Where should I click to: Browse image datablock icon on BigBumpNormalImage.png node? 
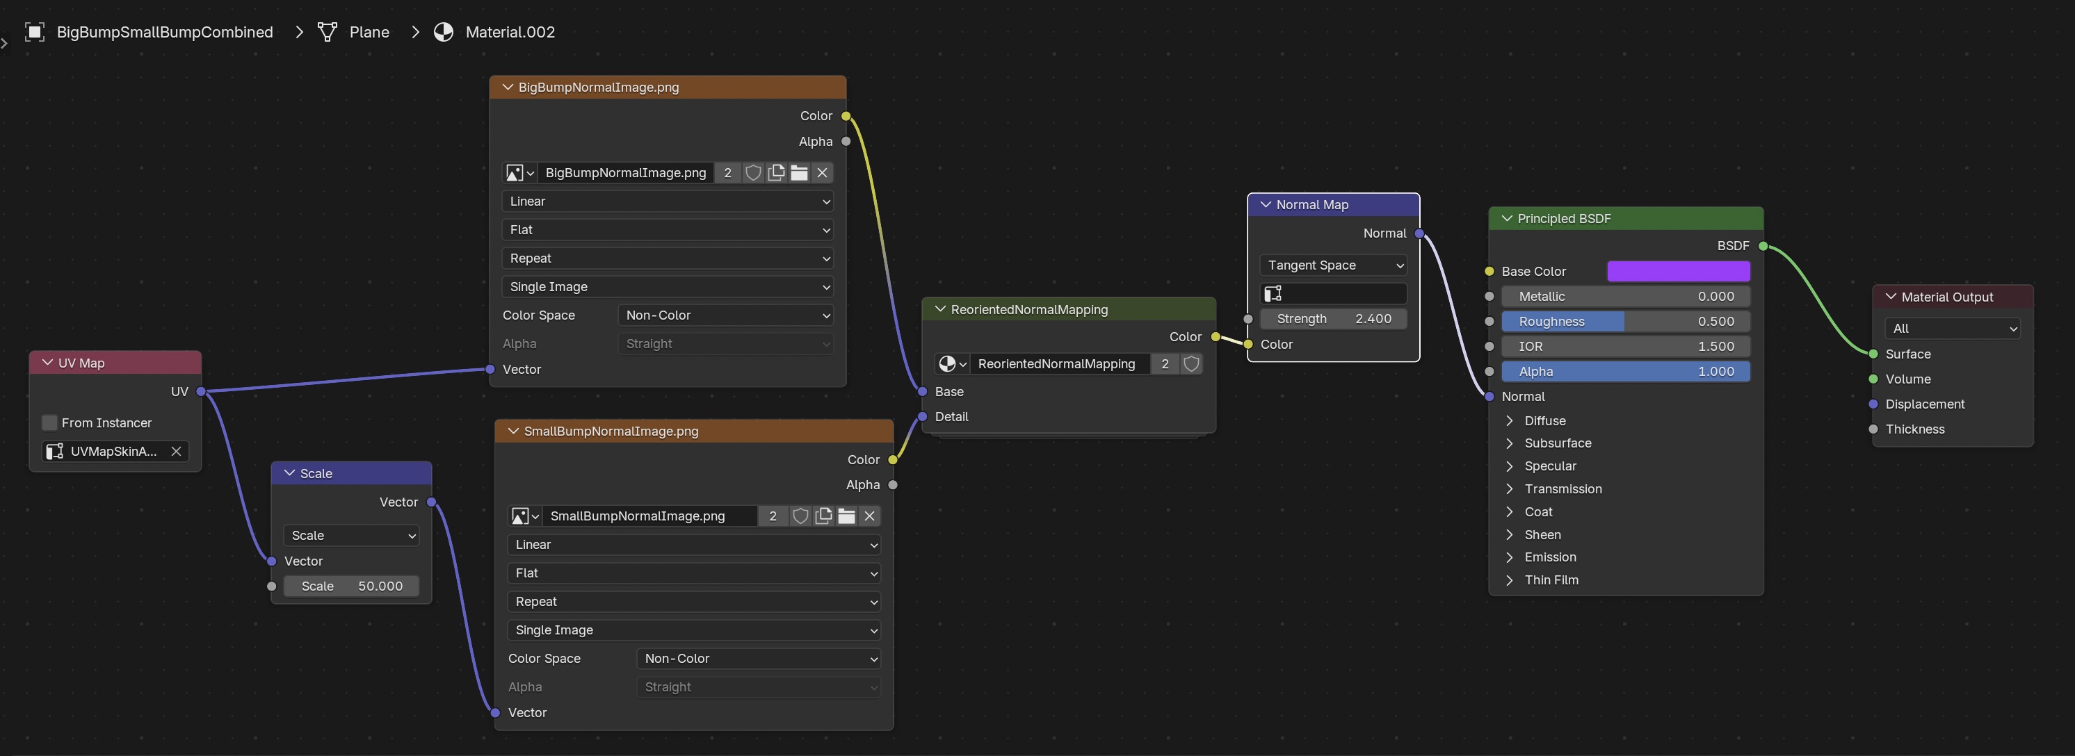[x=519, y=173]
